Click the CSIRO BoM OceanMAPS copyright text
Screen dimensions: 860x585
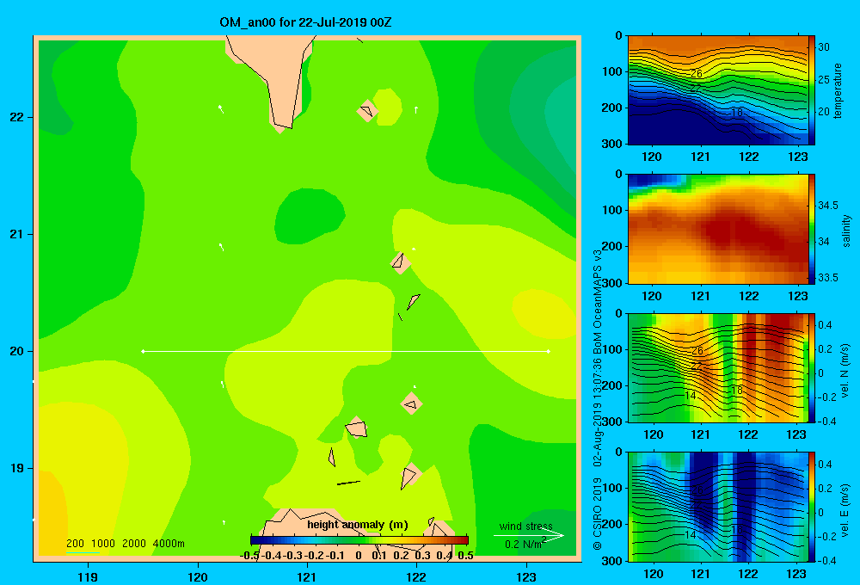598,399
